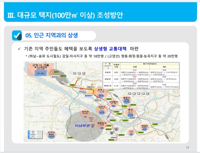This screenshot has width=200, height=153.
Task: Click the blue 31.4% box on map
Action: tap(41, 73)
